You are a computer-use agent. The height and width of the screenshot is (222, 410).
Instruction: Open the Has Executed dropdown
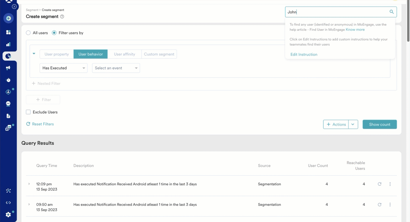(x=63, y=68)
